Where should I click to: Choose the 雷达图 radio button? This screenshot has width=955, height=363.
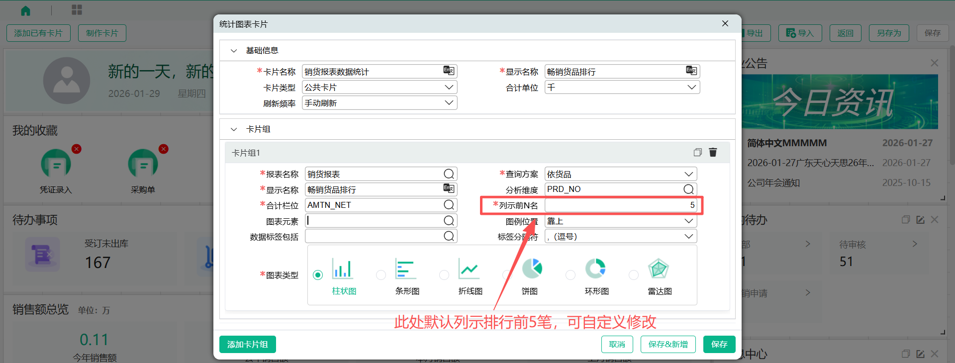click(x=634, y=275)
